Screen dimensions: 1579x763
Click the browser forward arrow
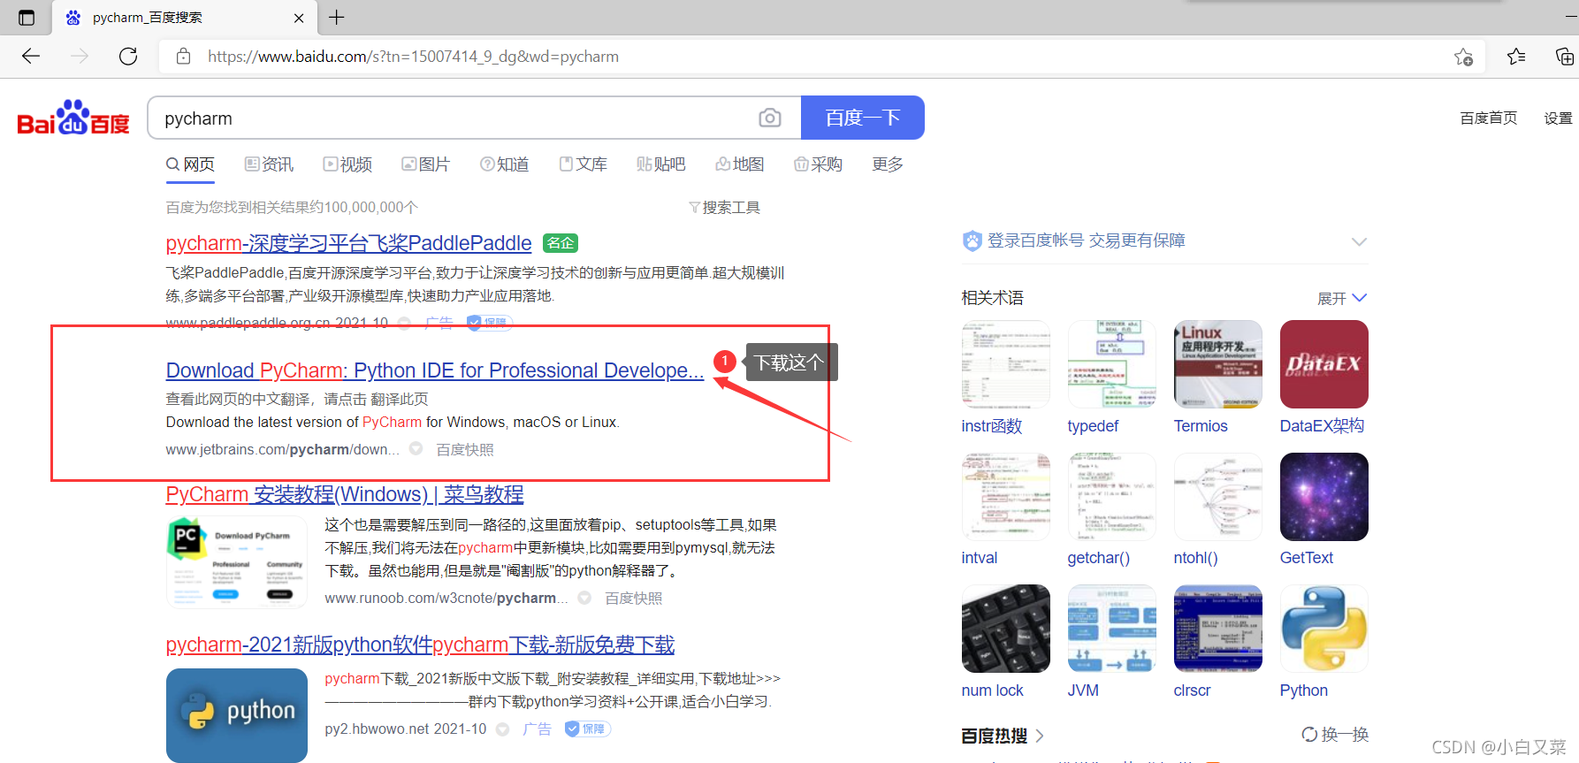pyautogui.click(x=80, y=57)
